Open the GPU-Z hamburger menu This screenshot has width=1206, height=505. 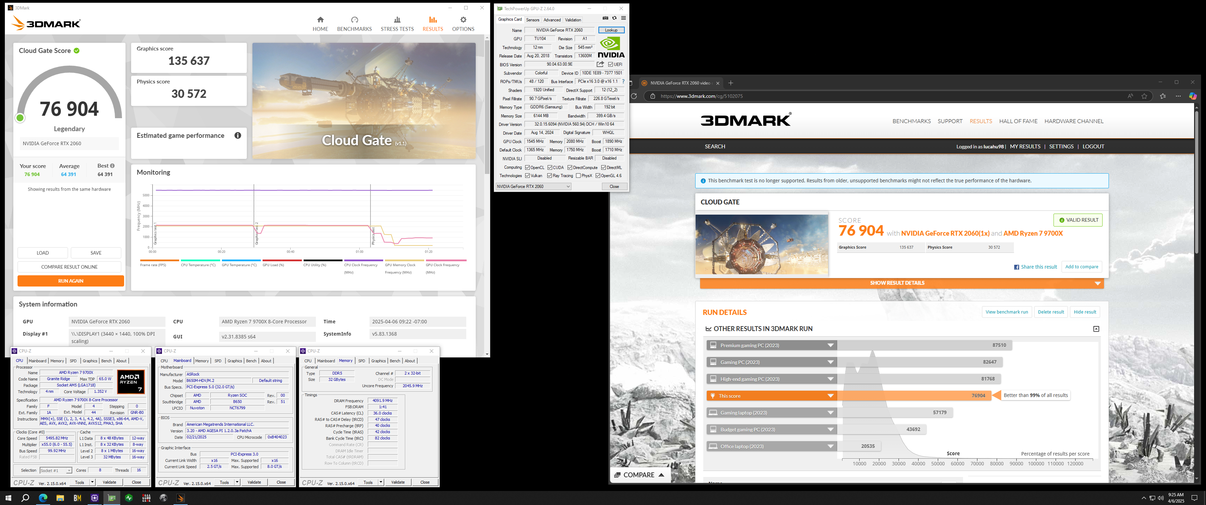tap(623, 18)
